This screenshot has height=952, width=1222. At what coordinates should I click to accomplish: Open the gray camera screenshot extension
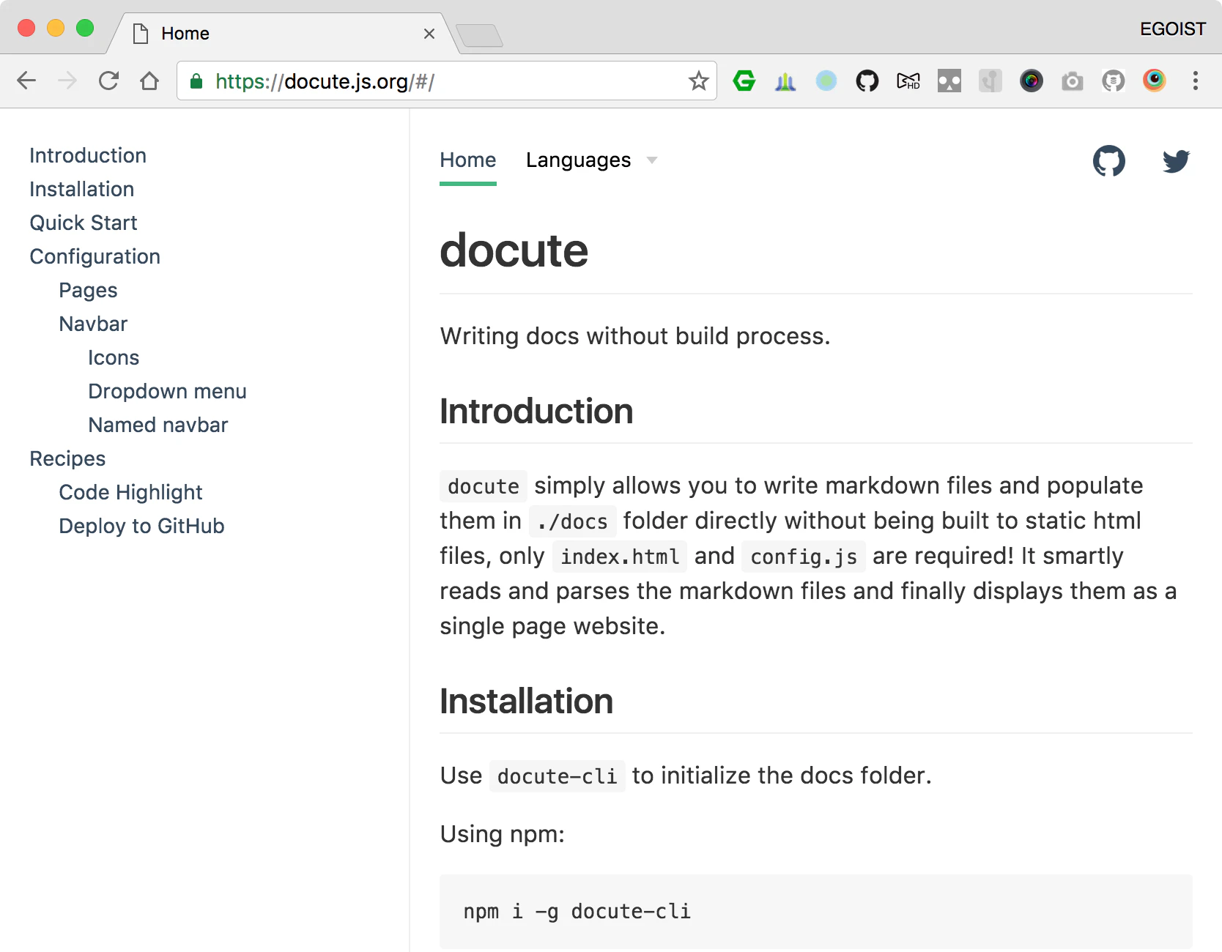pos(1073,81)
